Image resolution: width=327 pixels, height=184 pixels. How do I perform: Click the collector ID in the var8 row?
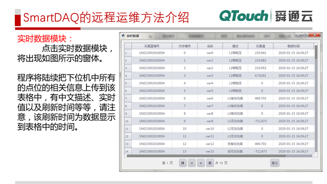click(x=152, y=113)
